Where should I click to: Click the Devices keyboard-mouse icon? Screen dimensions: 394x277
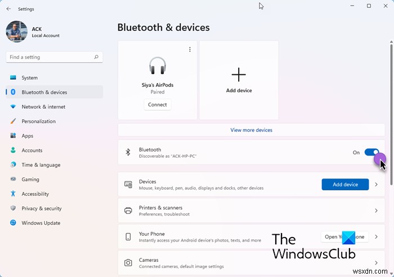128,185
